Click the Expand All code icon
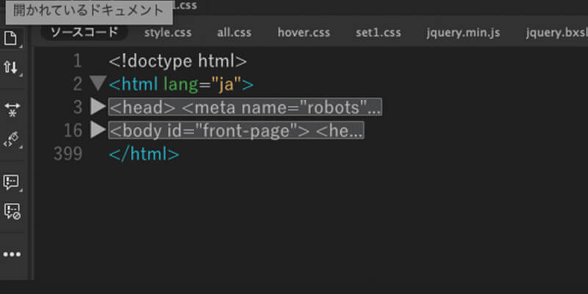 coord(12,110)
